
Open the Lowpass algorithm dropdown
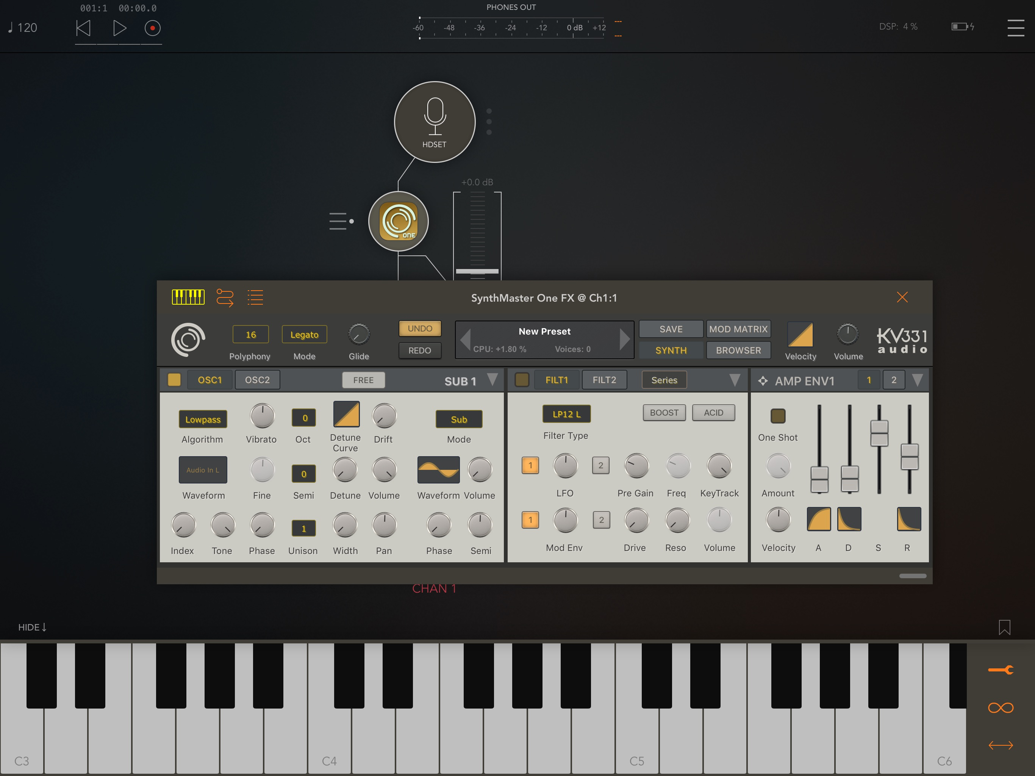point(203,419)
